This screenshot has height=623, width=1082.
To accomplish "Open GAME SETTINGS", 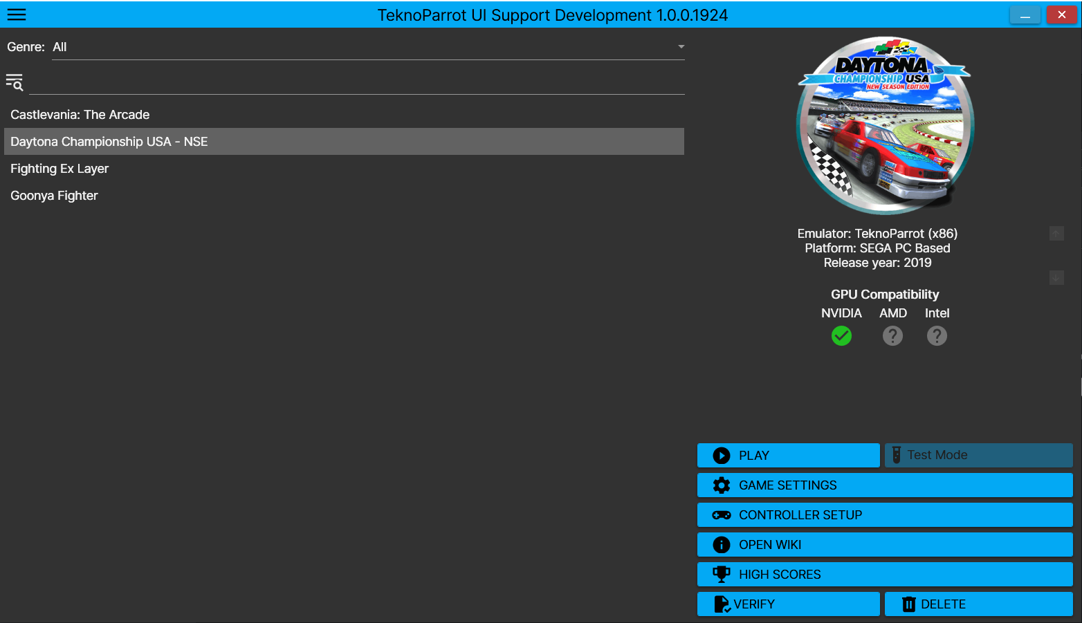I will [885, 485].
